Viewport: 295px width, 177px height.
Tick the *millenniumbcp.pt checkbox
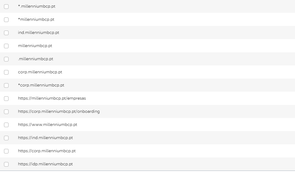tap(6, 20)
